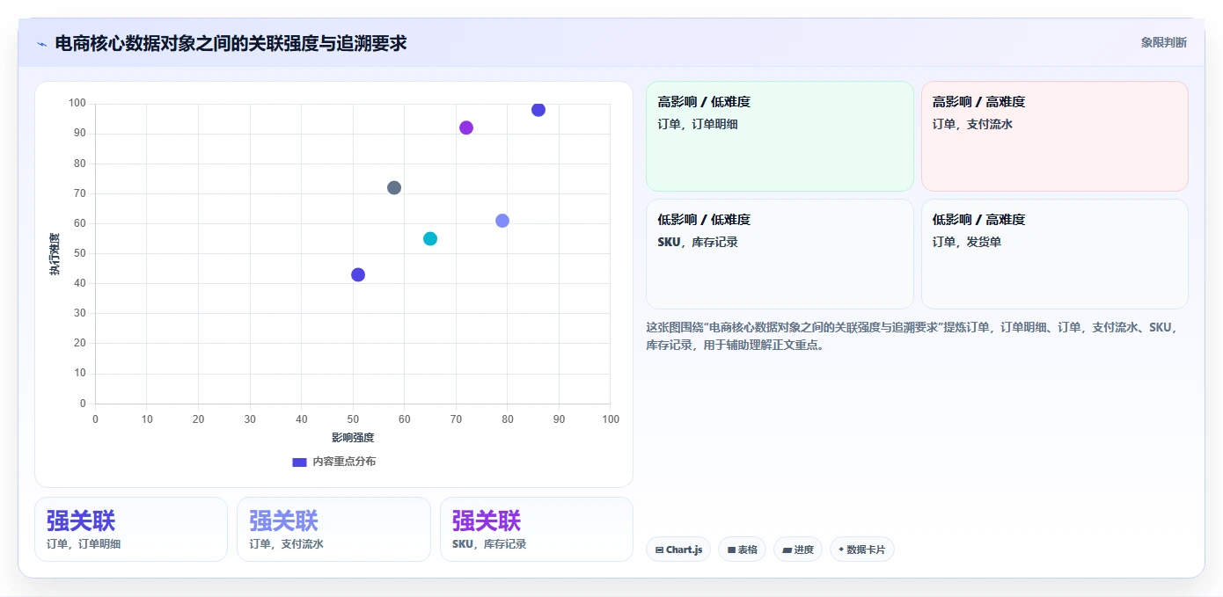The width and height of the screenshot is (1223, 597).
Task: Click the 进度 chip icon
Action: tap(787, 550)
